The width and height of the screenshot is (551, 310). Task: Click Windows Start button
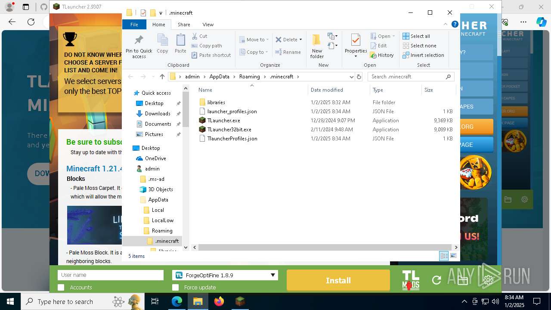click(10, 301)
